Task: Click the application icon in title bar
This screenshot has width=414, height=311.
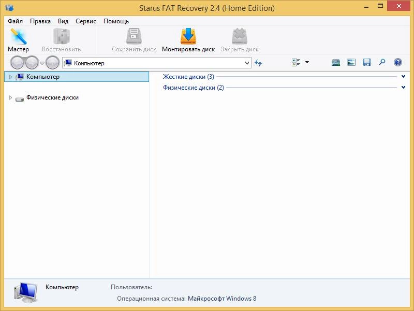Action: [9, 8]
